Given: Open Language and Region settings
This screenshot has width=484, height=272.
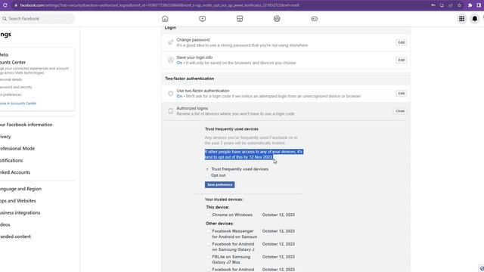Looking at the screenshot, I should 20,189.
